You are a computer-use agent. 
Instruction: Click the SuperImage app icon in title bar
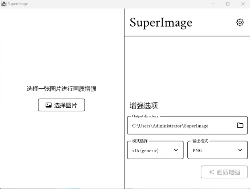[4, 4]
